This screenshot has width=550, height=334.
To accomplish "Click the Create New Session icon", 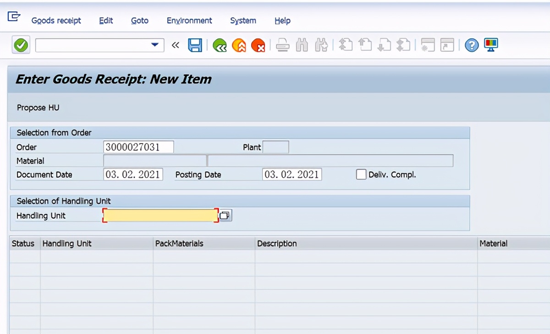I will click(428, 45).
